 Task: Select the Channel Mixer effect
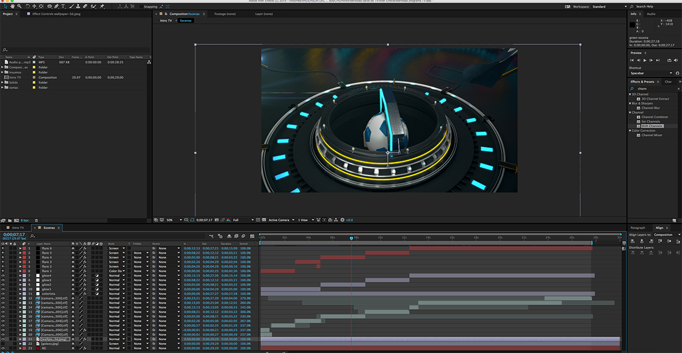pyautogui.click(x=651, y=135)
